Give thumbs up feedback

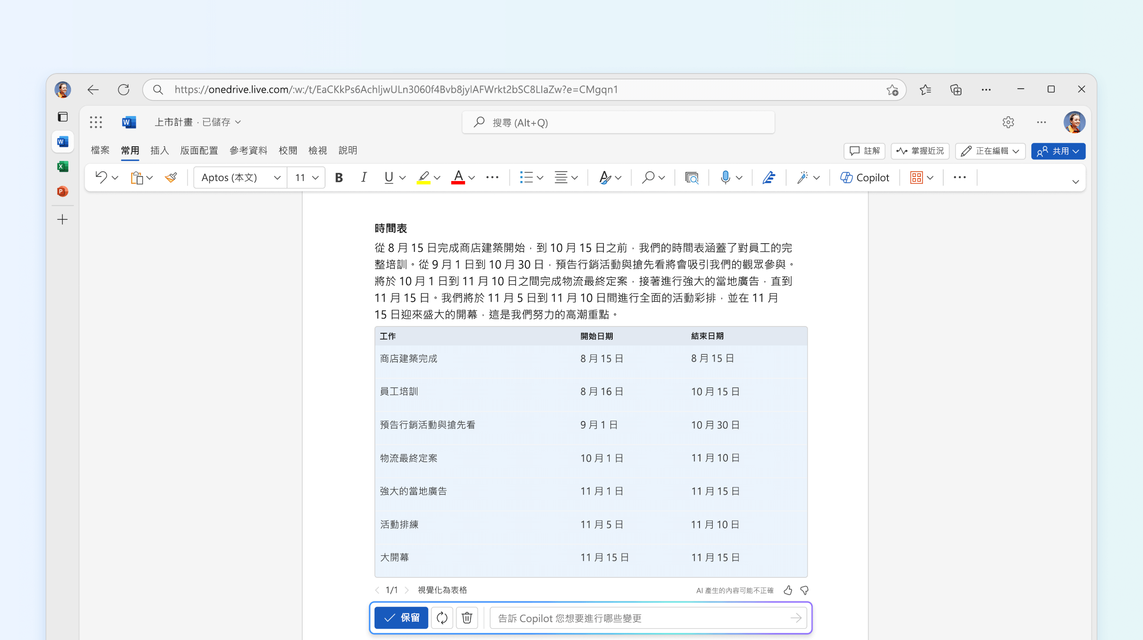click(x=788, y=590)
